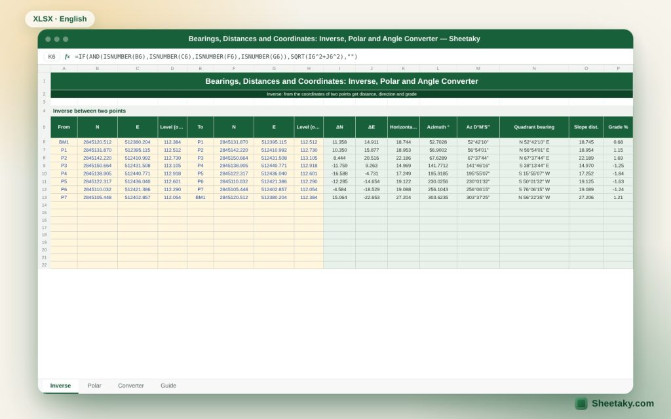Select cell with value -18.529
Image resolution: width=671 pixels, height=419 pixels.
pyautogui.click(x=372, y=189)
